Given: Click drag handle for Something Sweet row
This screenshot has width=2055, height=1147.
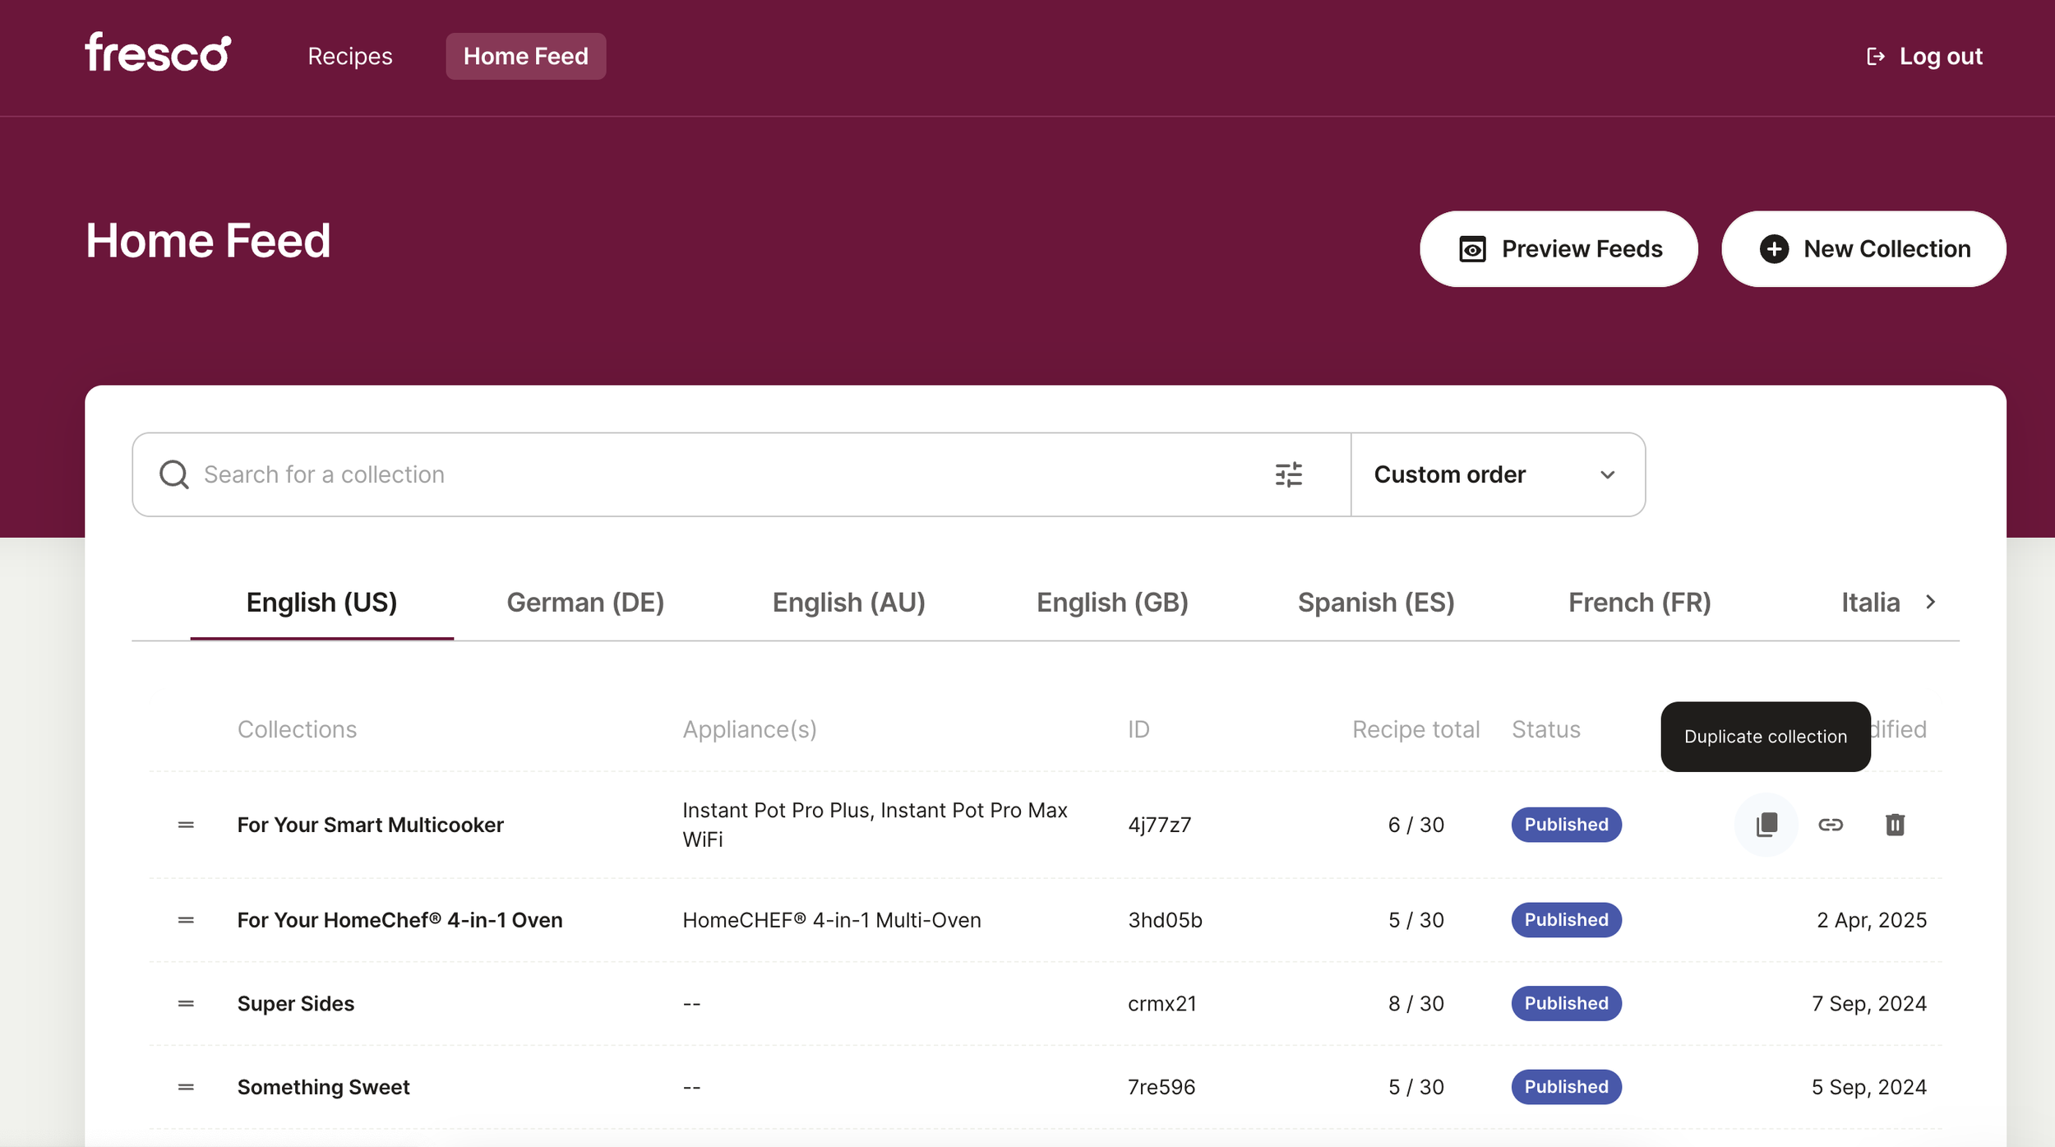Looking at the screenshot, I should pos(186,1087).
